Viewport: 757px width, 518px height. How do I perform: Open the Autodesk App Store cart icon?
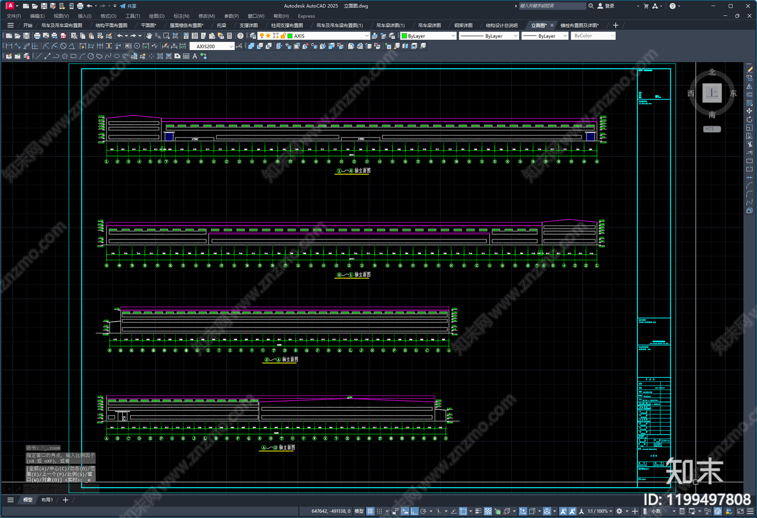pos(646,6)
